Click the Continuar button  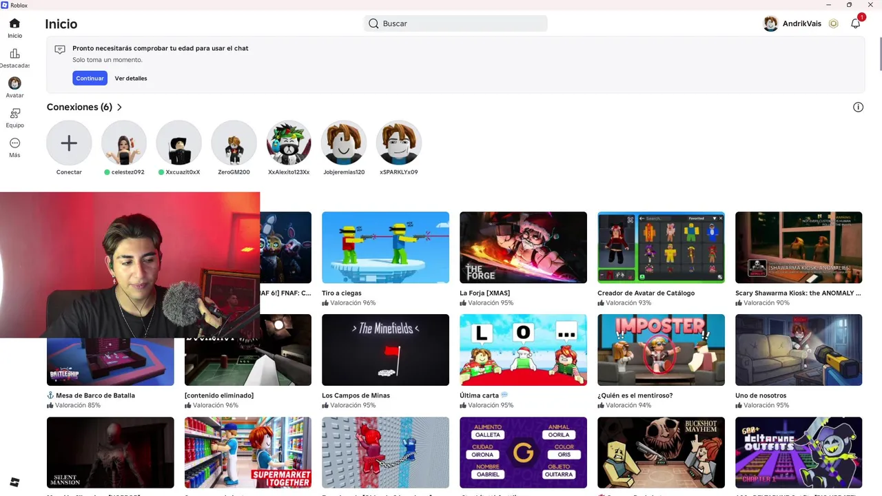click(x=90, y=78)
